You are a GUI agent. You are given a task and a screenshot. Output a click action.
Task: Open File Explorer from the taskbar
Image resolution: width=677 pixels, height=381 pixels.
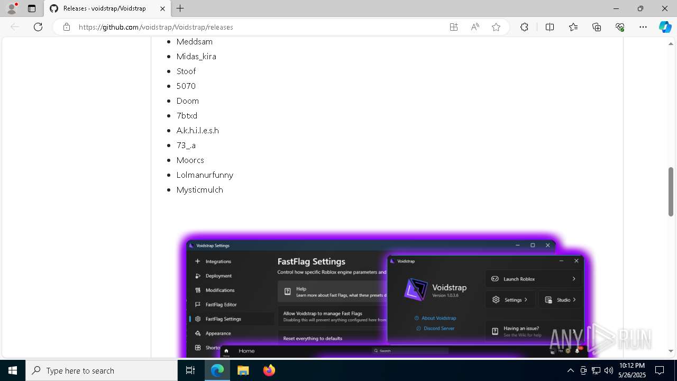tap(243, 370)
